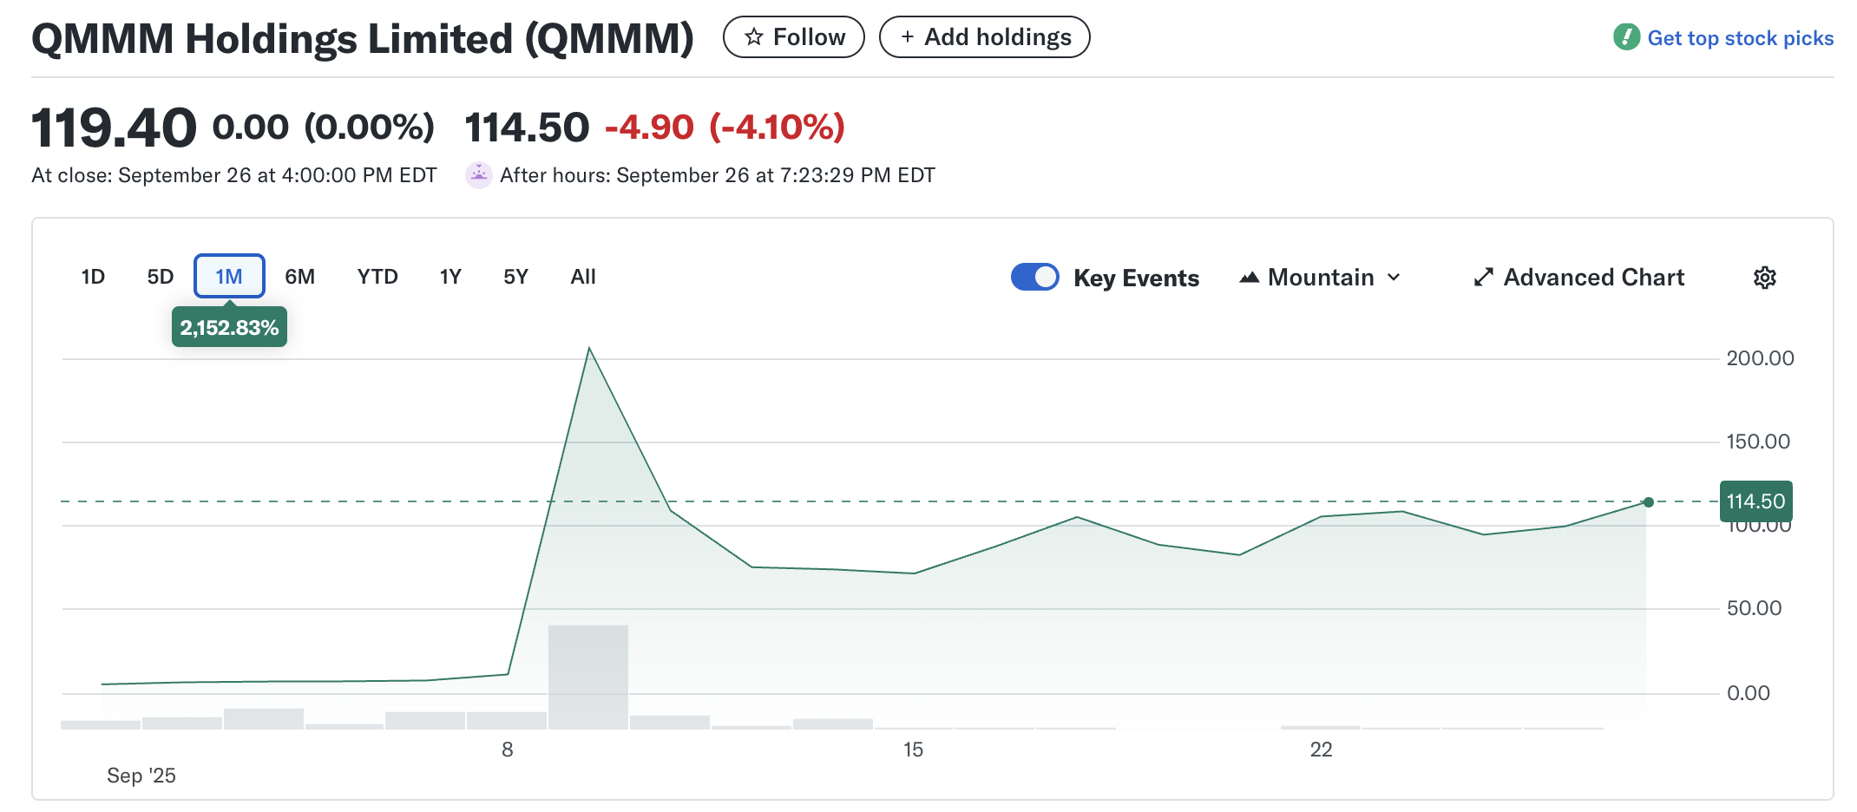Click the tallest volume bar on chart

588,677
